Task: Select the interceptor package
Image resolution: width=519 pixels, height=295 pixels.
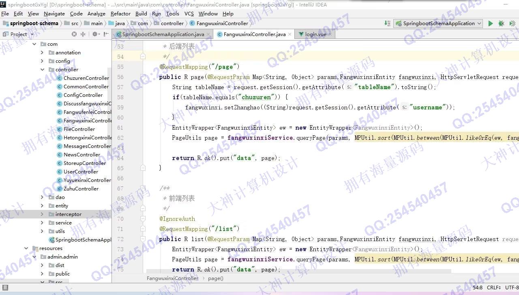Action: (68, 214)
